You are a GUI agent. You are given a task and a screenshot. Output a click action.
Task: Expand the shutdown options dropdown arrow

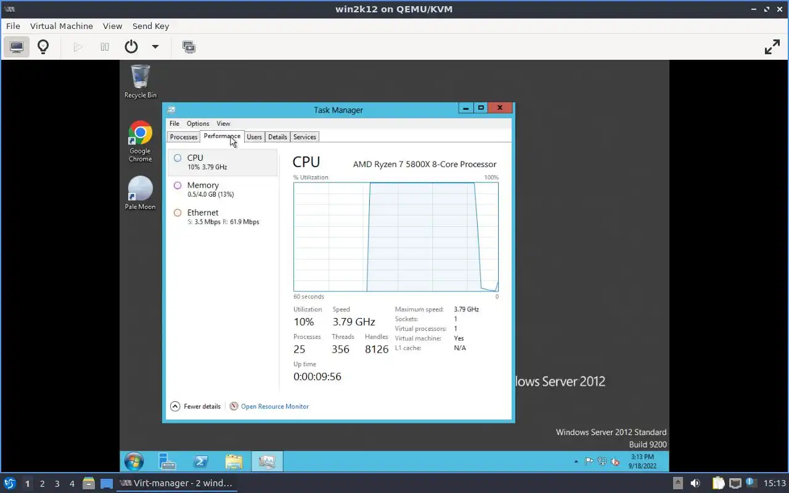(x=155, y=47)
